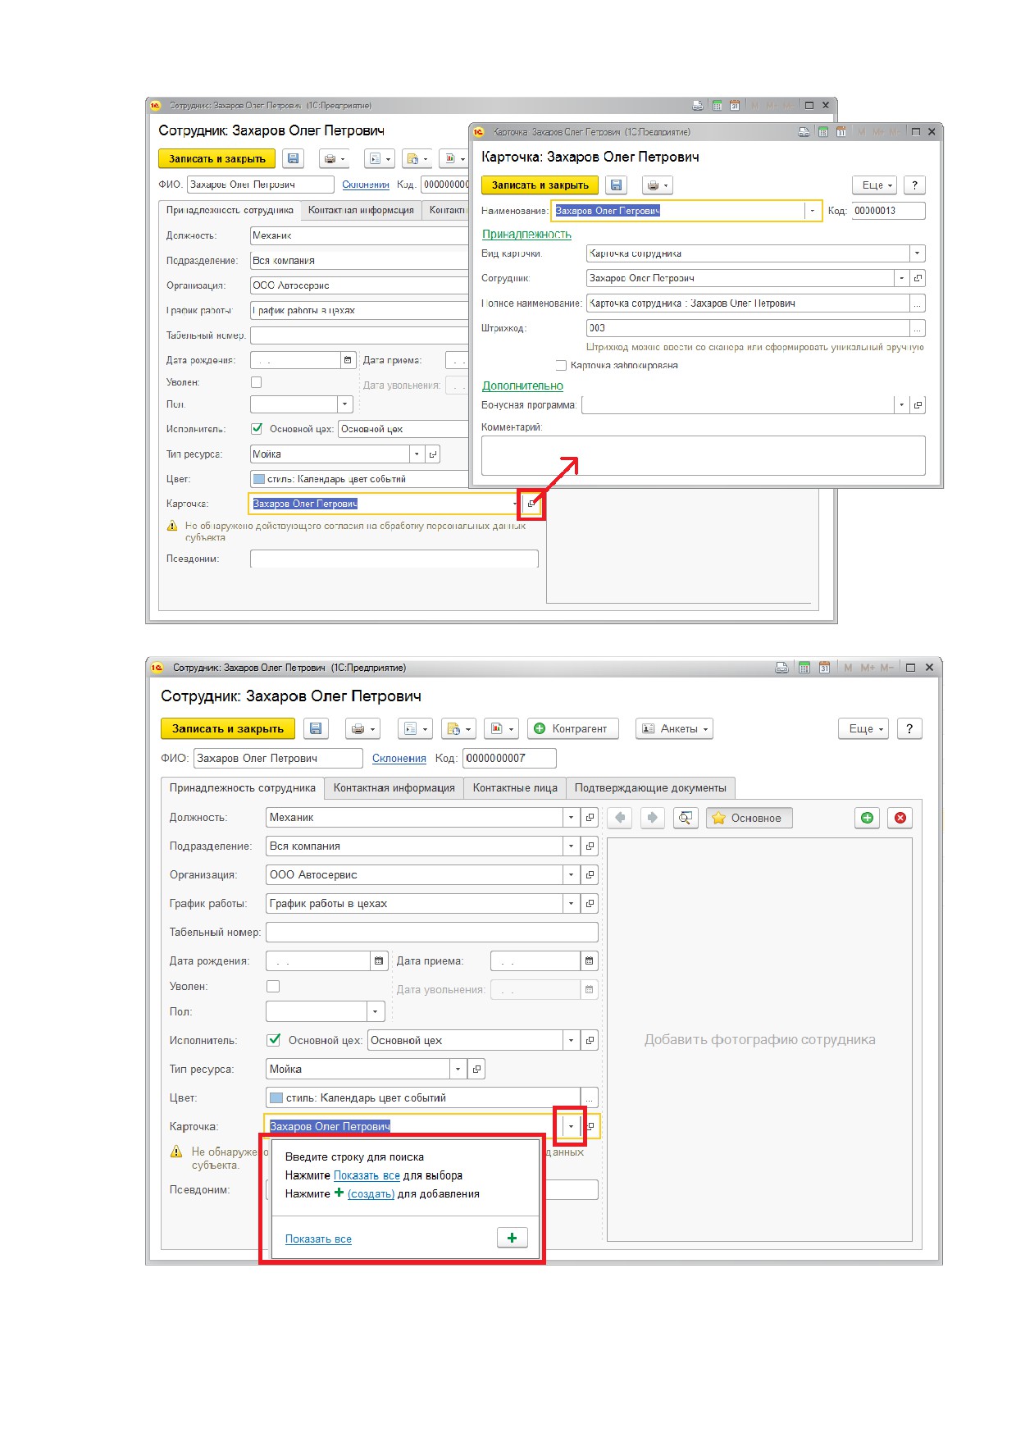Click the previous photo arrow in the photo panel
The width and height of the screenshot is (1016, 1437).
point(620,818)
